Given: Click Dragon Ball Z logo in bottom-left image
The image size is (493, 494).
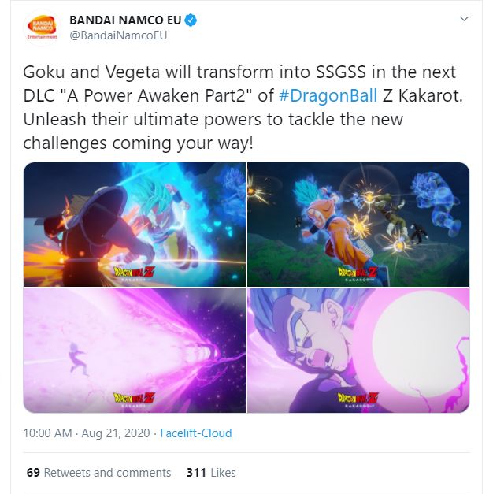Looking at the screenshot, I should point(134,399).
